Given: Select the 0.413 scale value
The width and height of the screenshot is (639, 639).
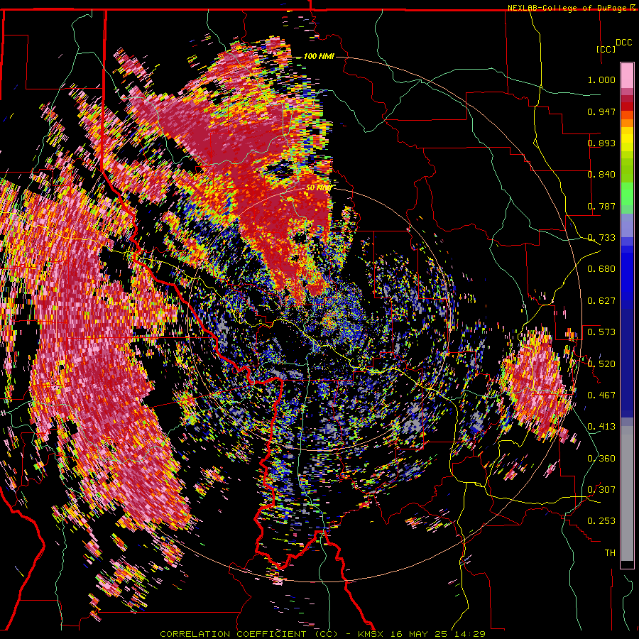Looking at the screenshot, I should pyautogui.click(x=601, y=427).
